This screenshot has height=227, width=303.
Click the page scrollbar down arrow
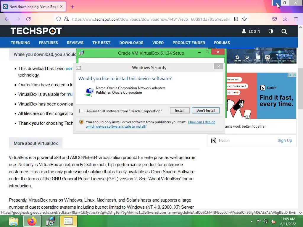click(x=300, y=213)
